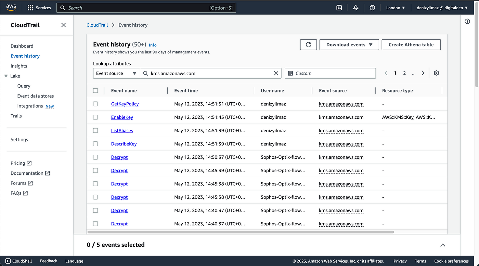Switch to the Insights sidebar section
Screen dimensions: 479x266
18,66
